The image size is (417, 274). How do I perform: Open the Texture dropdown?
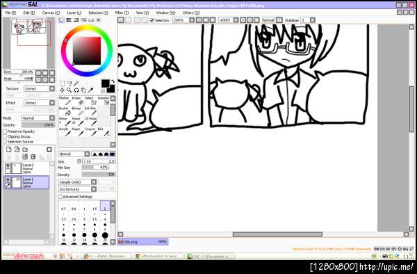(x=39, y=88)
